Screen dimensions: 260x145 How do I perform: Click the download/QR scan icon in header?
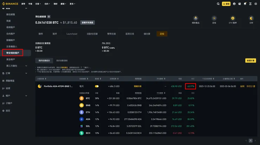click(x=250, y=4)
